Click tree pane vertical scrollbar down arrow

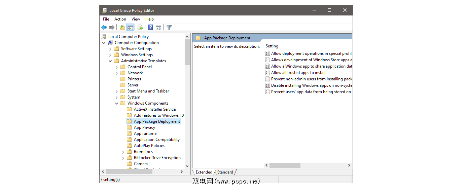tap(187, 166)
